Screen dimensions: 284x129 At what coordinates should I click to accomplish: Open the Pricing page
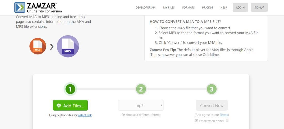[x=208, y=7]
